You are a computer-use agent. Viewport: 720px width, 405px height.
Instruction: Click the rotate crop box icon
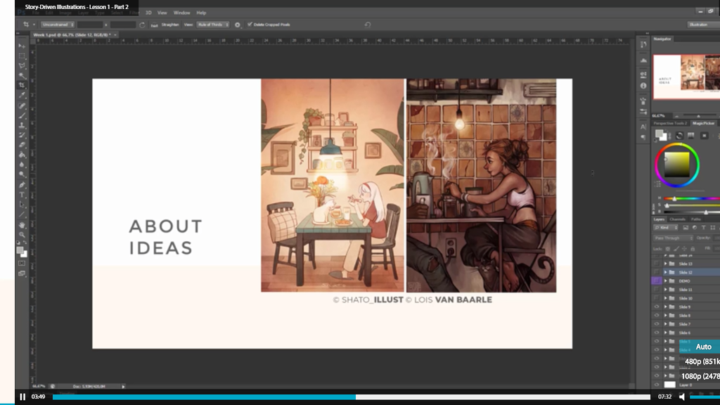pos(142,25)
